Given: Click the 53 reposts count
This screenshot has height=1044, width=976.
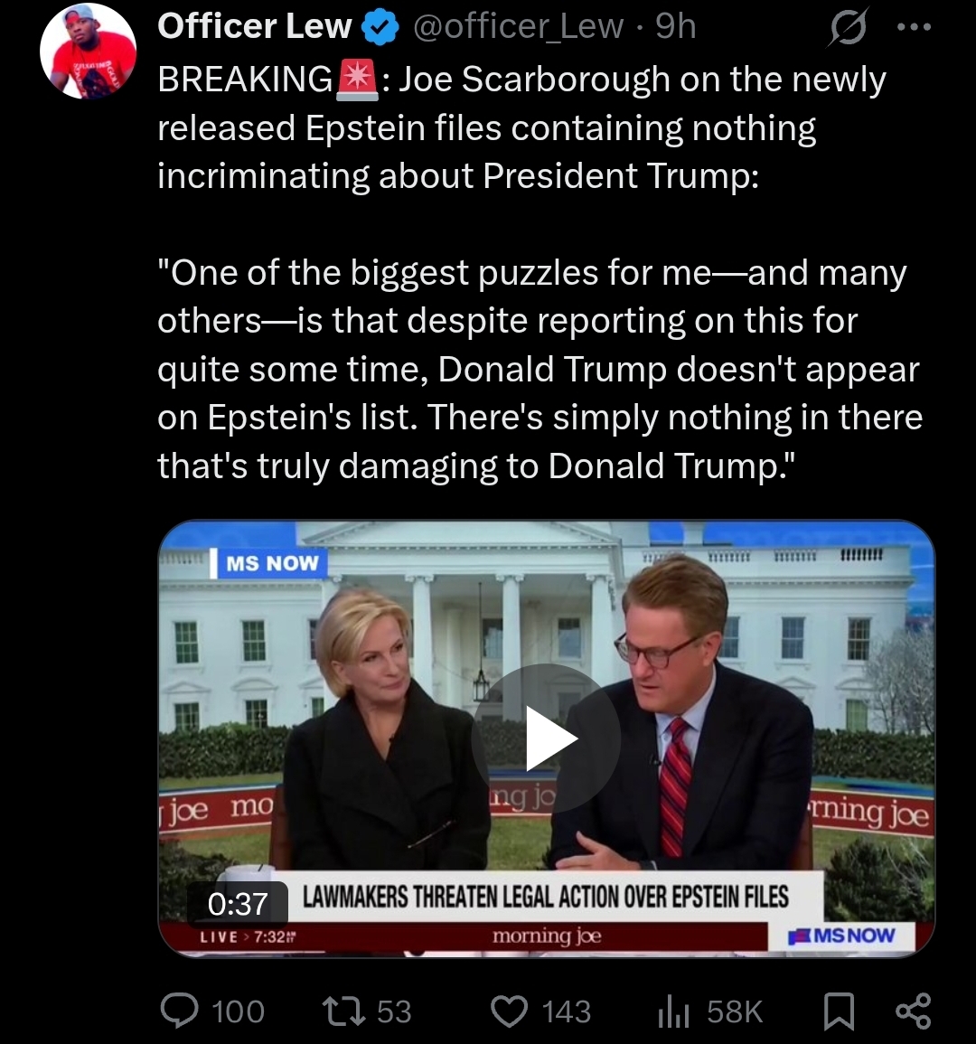Looking at the screenshot, I should pyautogui.click(x=394, y=1012).
